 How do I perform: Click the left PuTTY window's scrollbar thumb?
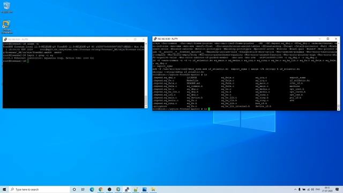coord(146,100)
